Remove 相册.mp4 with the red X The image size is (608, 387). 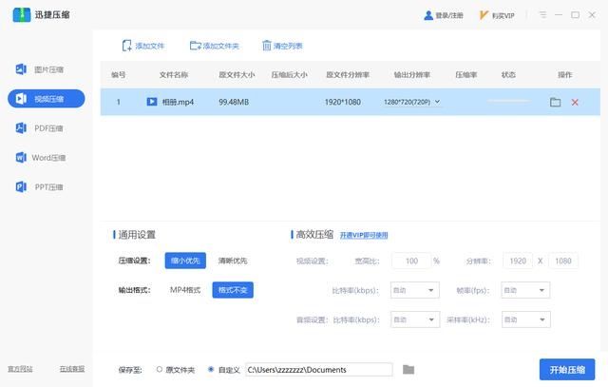pos(575,102)
